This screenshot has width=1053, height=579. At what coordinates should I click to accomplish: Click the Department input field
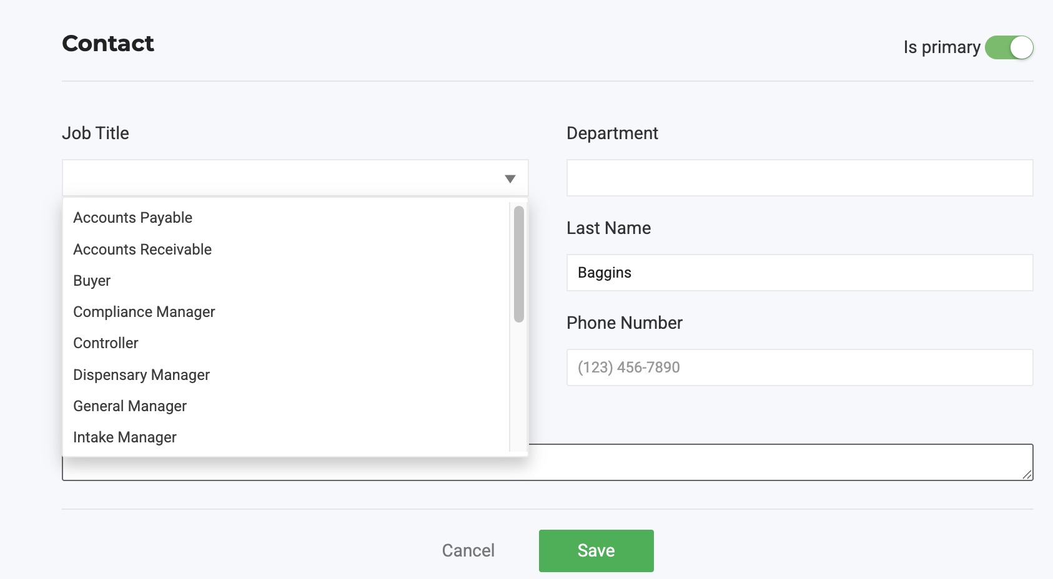click(799, 178)
